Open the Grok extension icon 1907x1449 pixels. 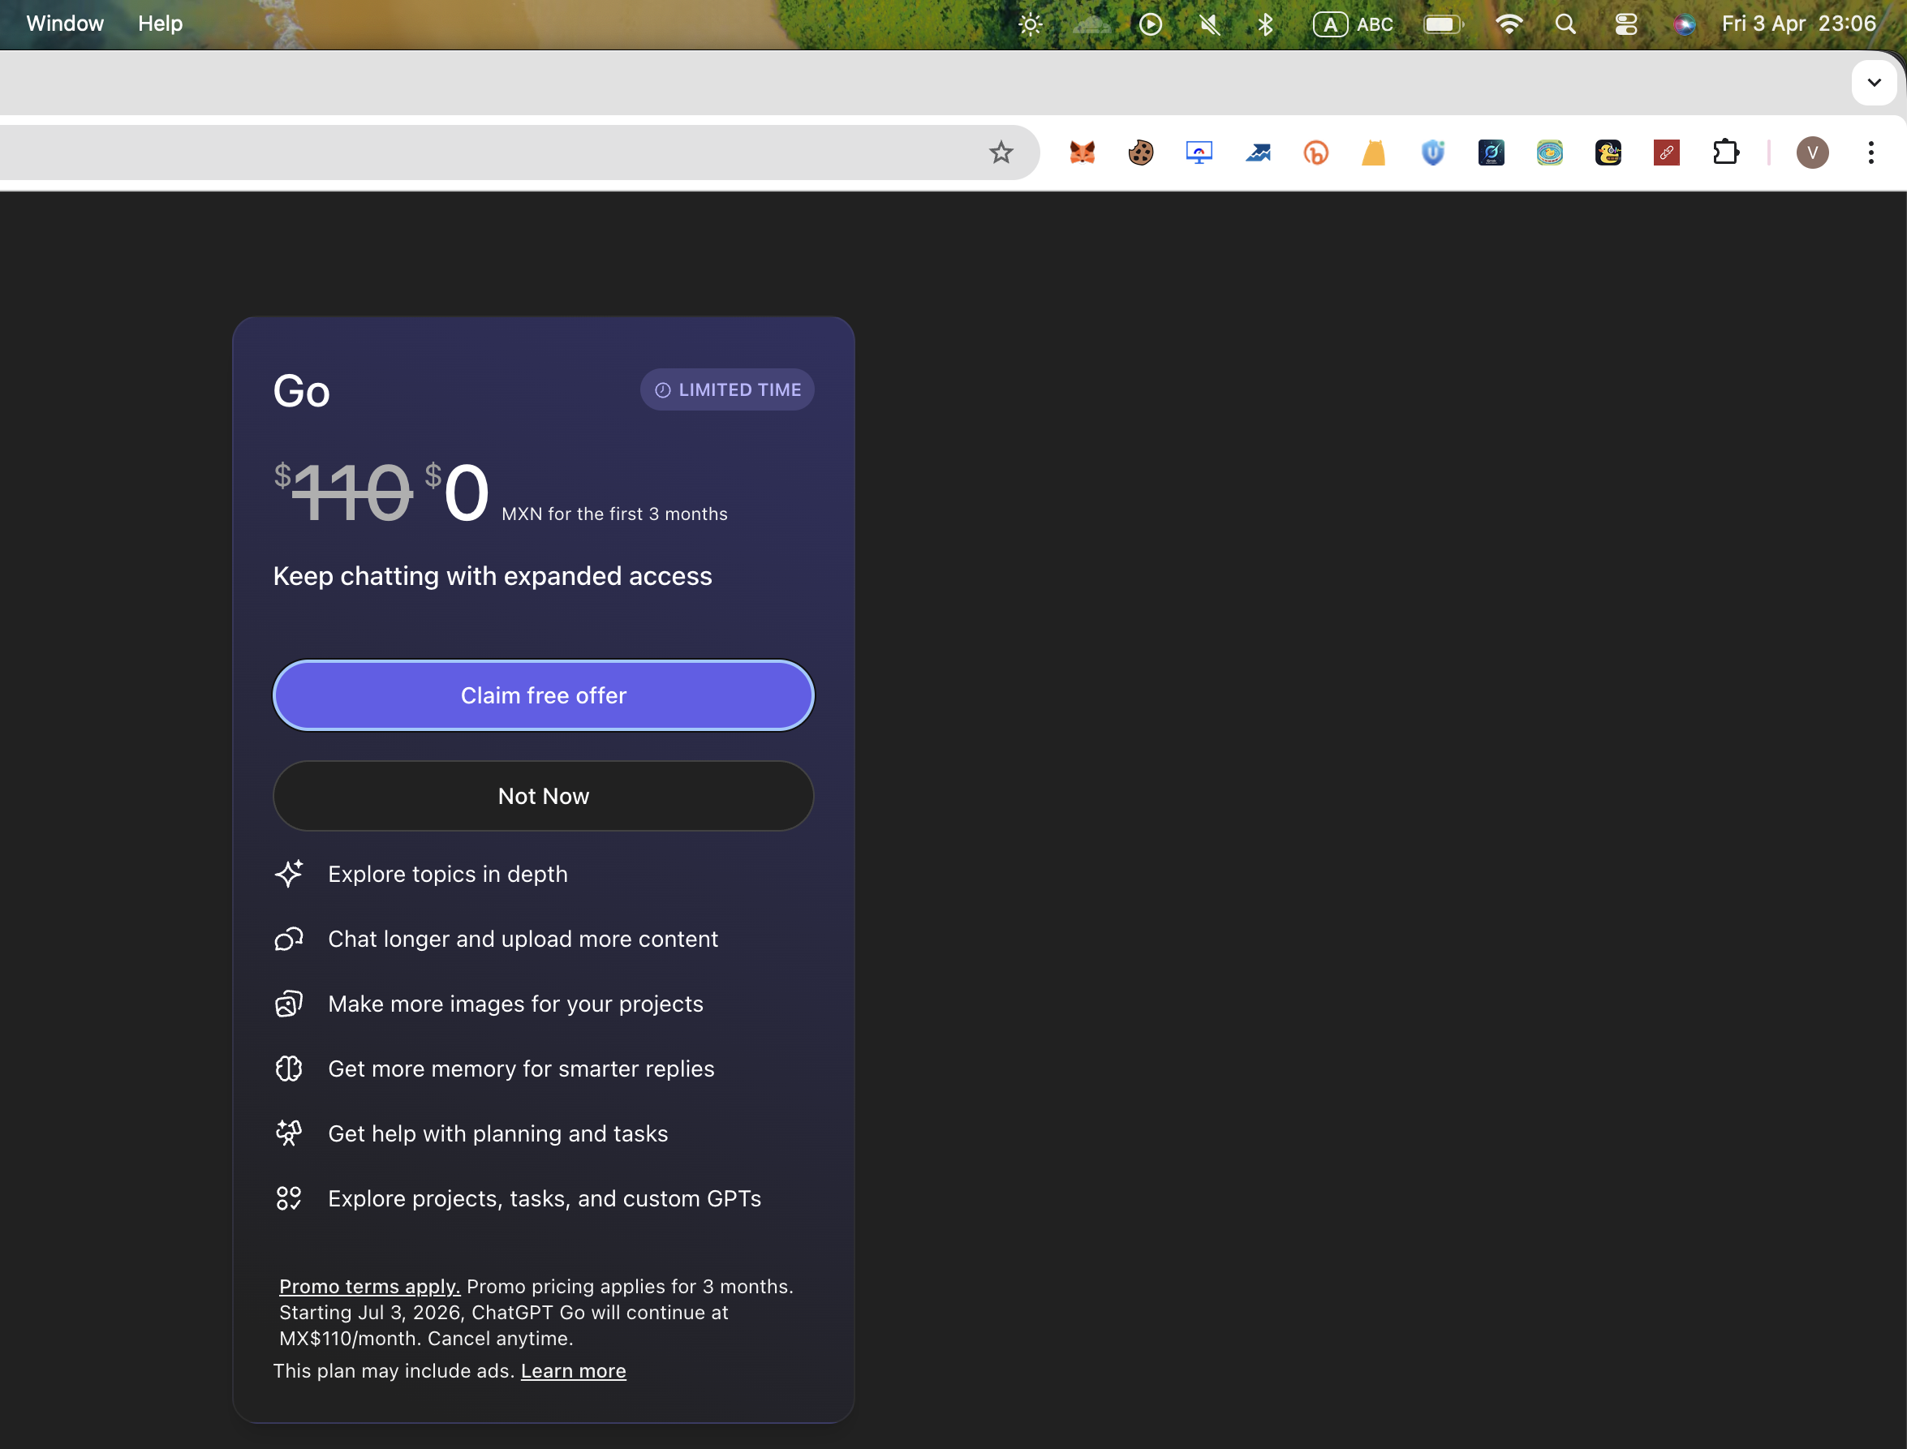pos(1492,153)
